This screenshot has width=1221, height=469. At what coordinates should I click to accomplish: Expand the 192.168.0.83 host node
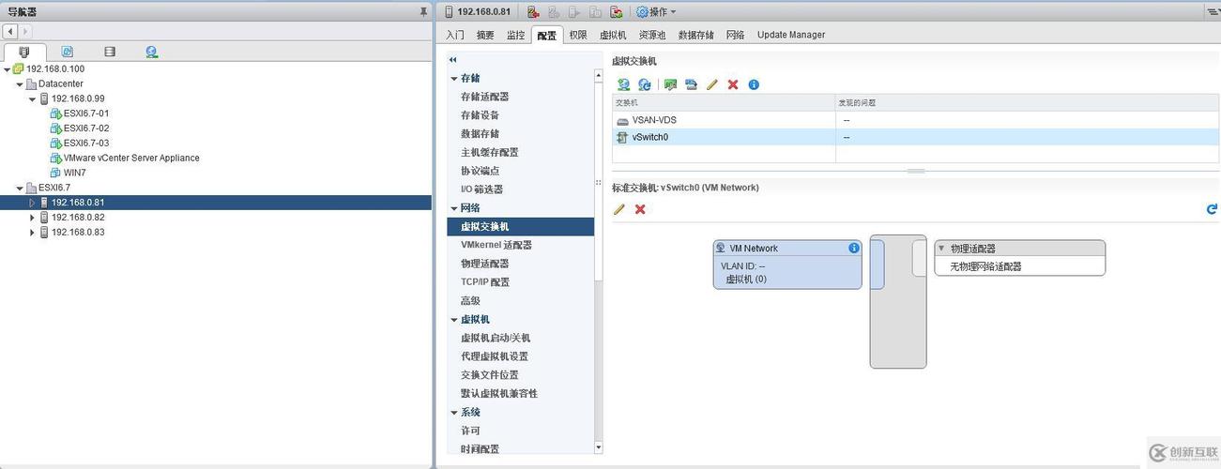(x=32, y=233)
